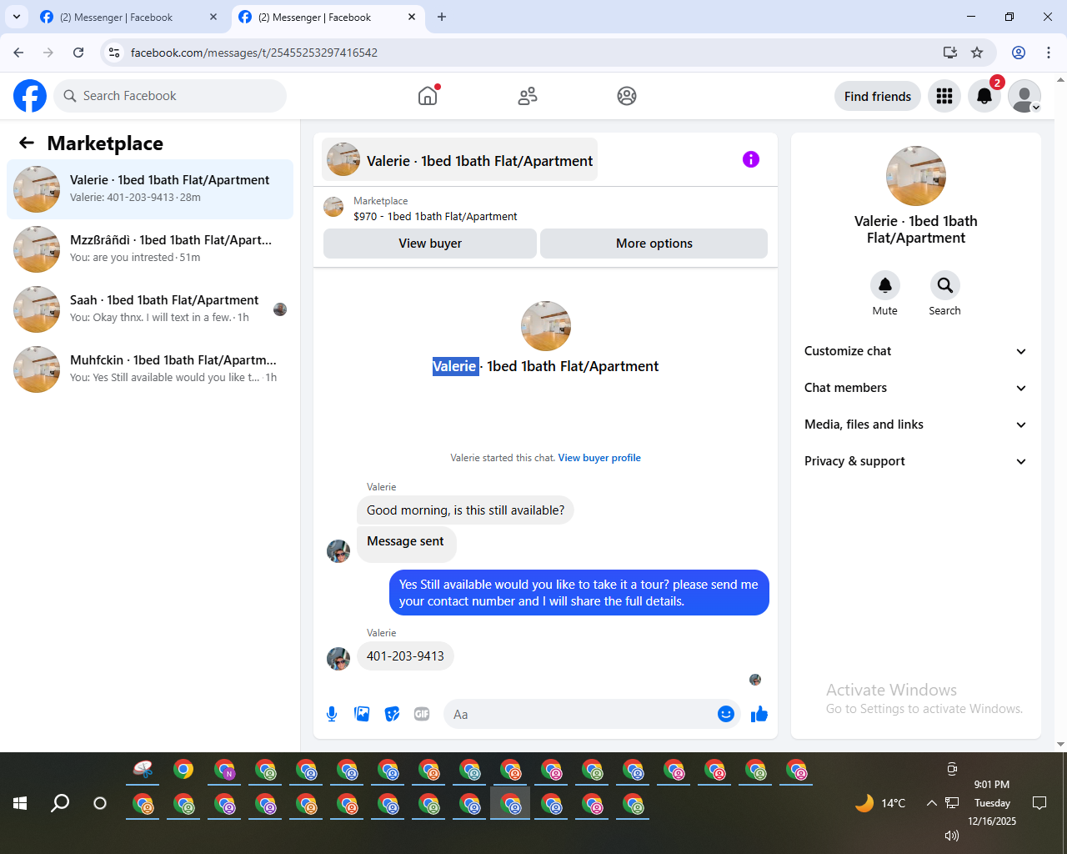This screenshot has height=854, width=1067.
Task: Mute this conversation with the bell icon
Action: click(885, 285)
